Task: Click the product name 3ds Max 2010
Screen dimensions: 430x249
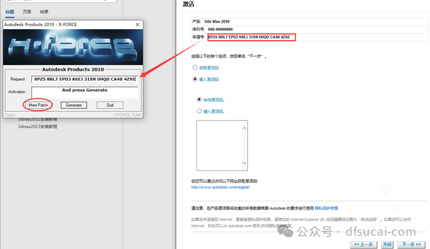Action: pyautogui.click(x=217, y=21)
